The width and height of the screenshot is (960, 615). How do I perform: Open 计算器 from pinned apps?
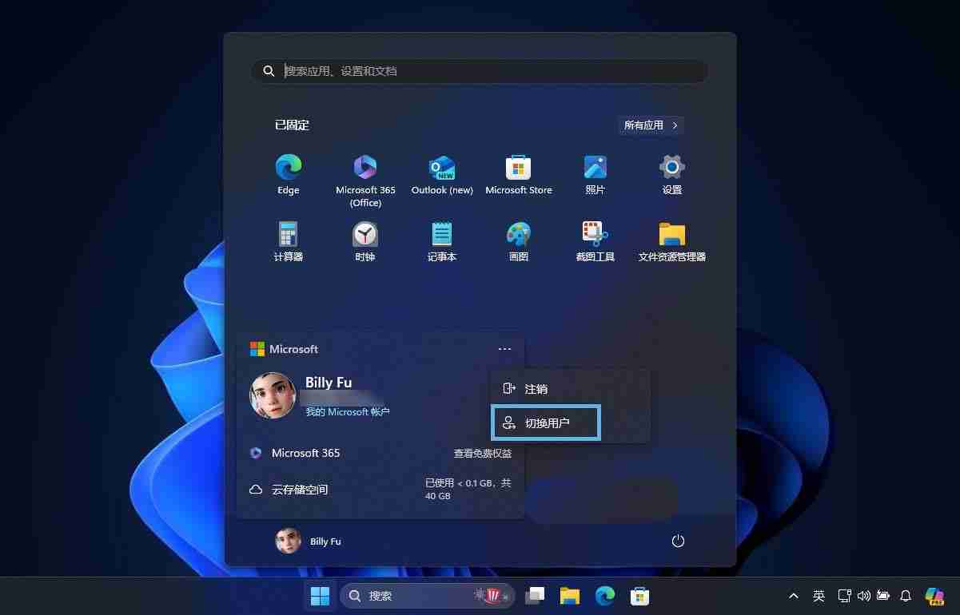pyautogui.click(x=288, y=236)
